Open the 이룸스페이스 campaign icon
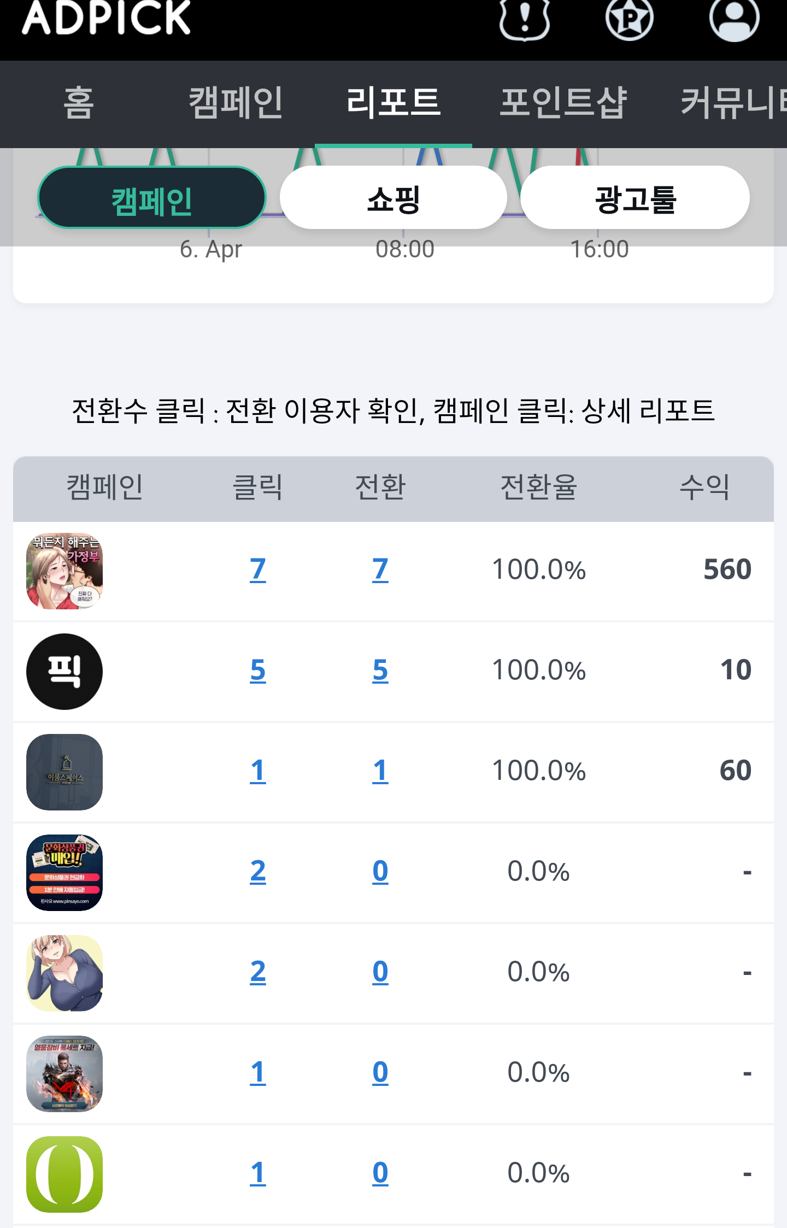Screen dimensions: 787x1228 [x=64, y=772]
